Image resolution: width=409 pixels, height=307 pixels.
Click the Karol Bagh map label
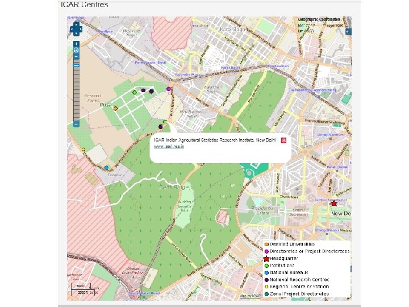(232, 29)
